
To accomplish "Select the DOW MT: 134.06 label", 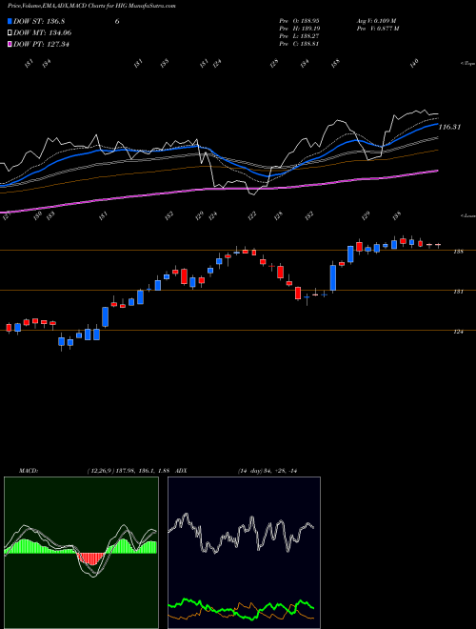I will pyautogui.click(x=43, y=33).
